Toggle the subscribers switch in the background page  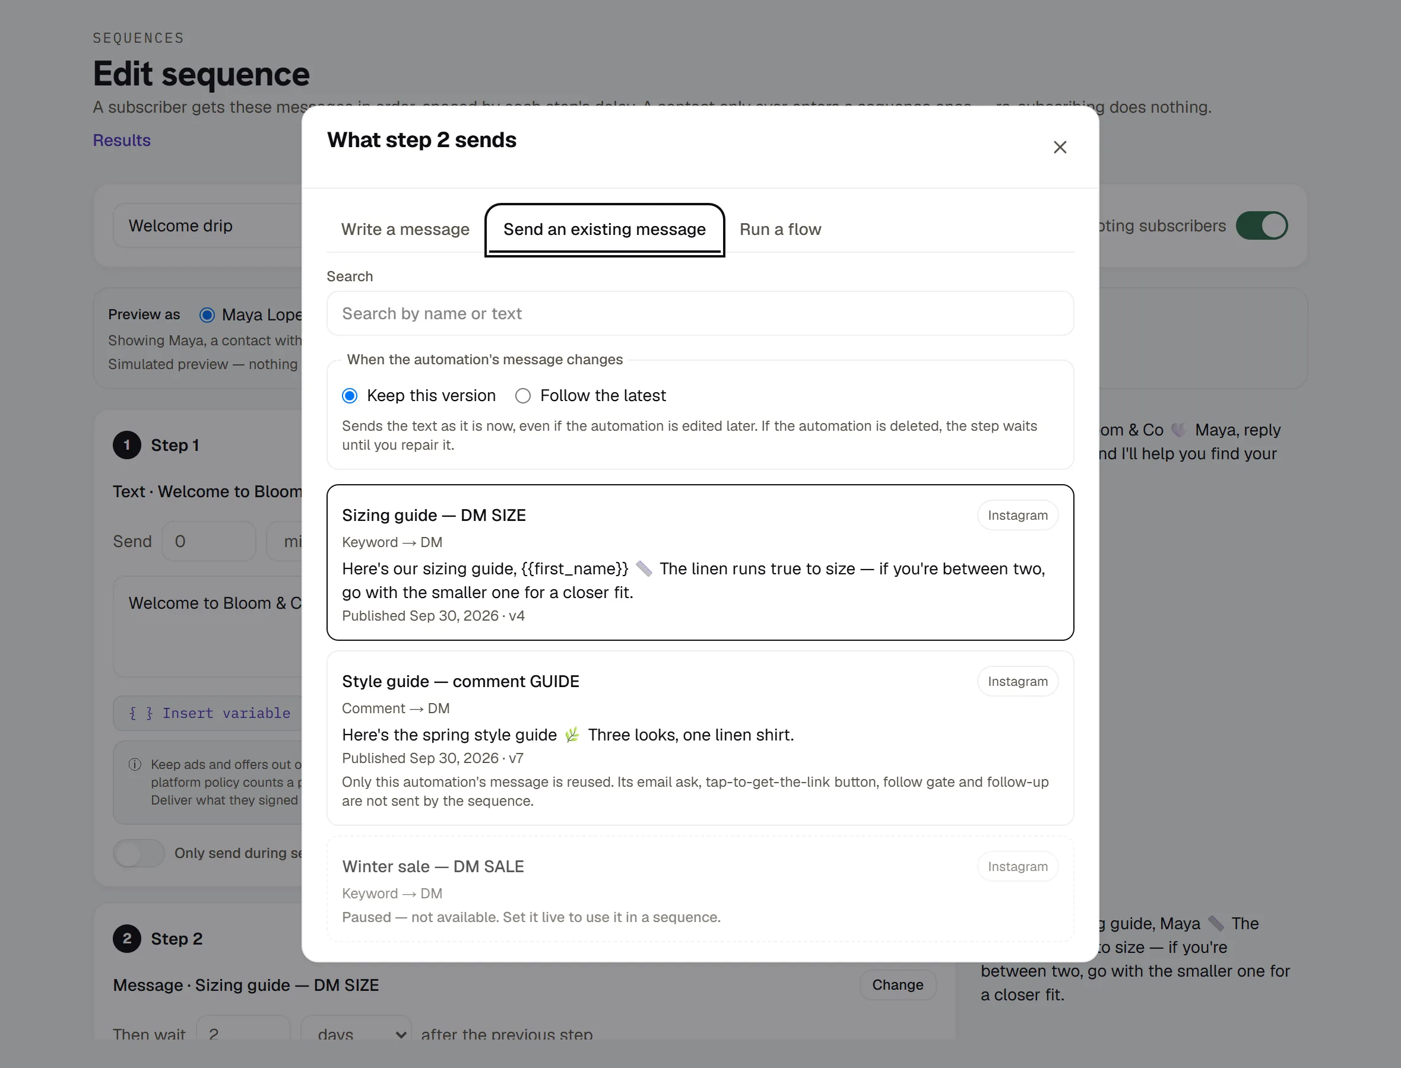pyautogui.click(x=1261, y=225)
